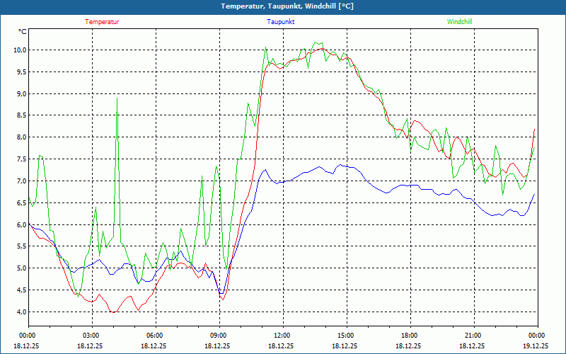Click the green Windchill spike after 03:00

(x=117, y=103)
